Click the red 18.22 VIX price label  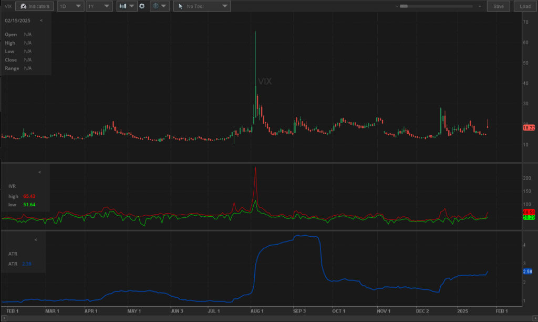coord(529,128)
